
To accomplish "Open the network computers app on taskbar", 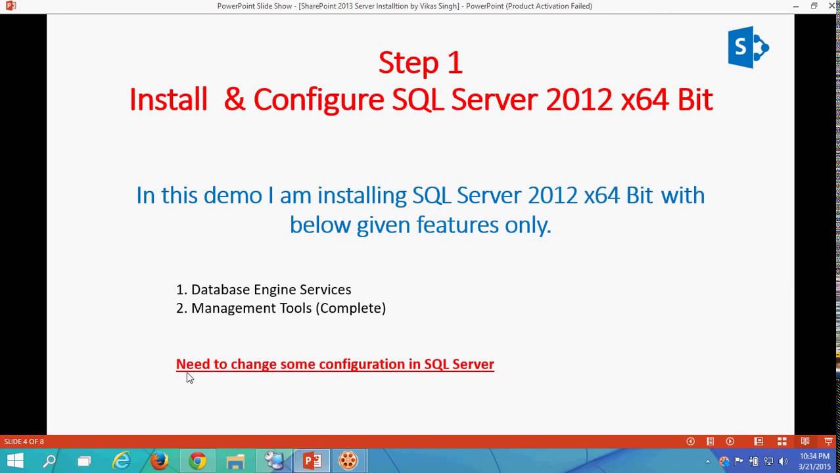I will click(x=274, y=461).
